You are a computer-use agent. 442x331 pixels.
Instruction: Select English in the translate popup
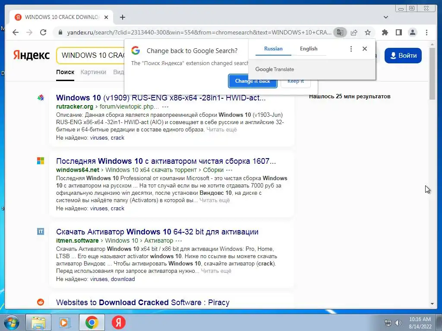coord(308,49)
